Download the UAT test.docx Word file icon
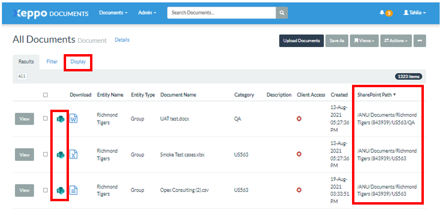Screen dimensions: 443x218 pos(73,119)
